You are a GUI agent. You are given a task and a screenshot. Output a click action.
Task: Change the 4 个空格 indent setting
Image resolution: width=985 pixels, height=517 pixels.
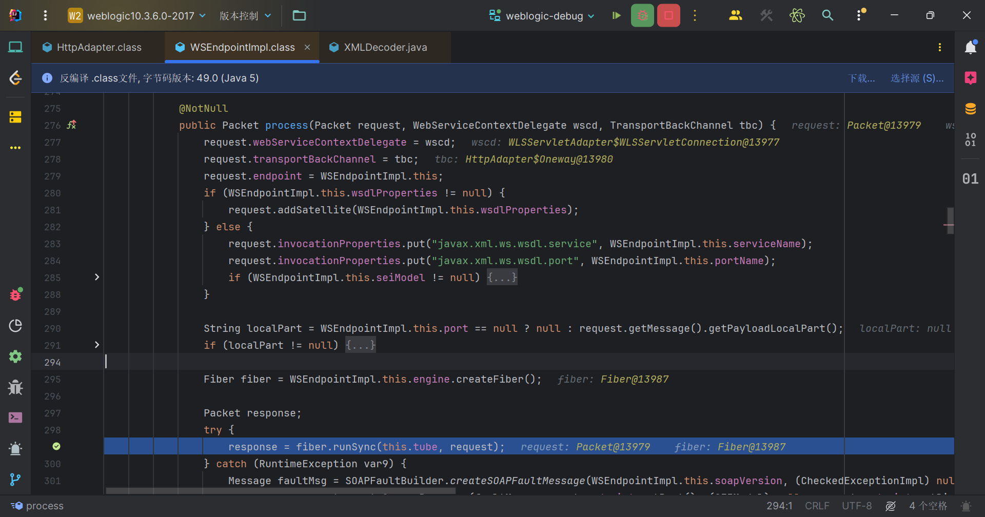point(928,506)
